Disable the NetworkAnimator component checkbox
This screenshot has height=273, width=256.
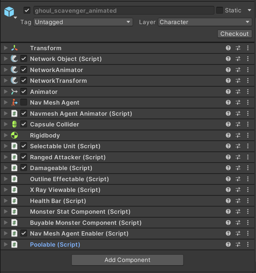pyautogui.click(x=24, y=70)
